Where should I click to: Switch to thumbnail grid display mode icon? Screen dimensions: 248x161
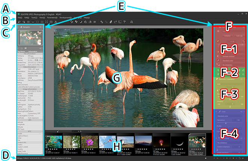[28, 22]
